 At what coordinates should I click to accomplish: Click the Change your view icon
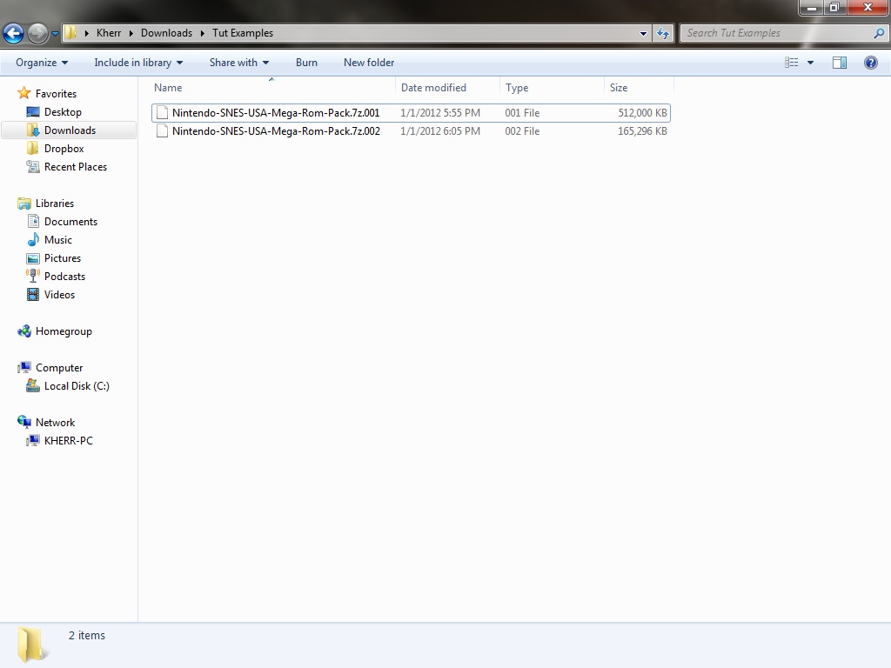(792, 63)
